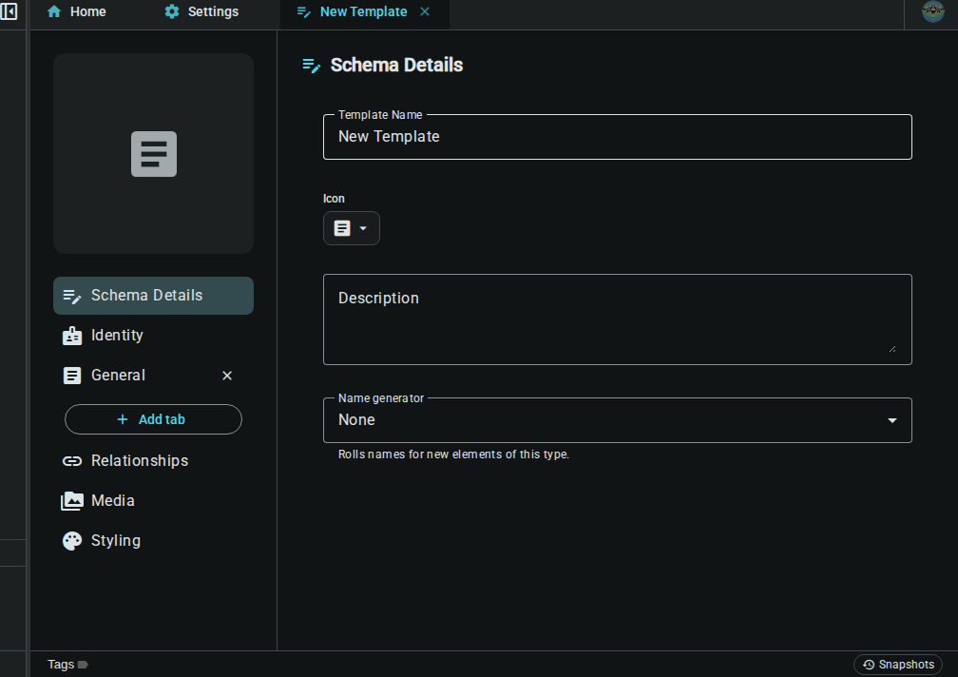Click the large template icon preview
This screenshot has width=958, height=677.
[x=153, y=153]
